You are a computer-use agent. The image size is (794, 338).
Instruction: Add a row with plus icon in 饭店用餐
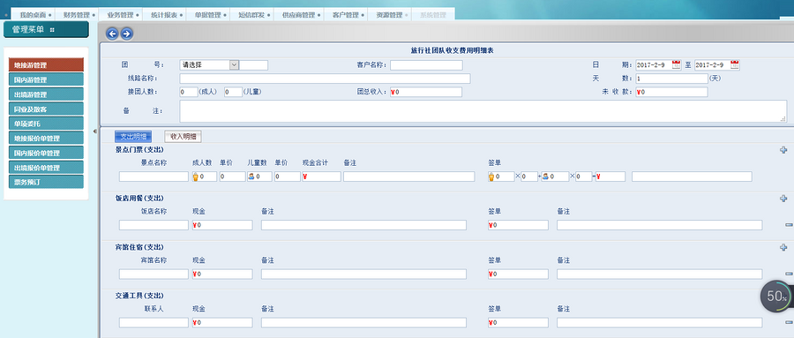click(x=783, y=199)
